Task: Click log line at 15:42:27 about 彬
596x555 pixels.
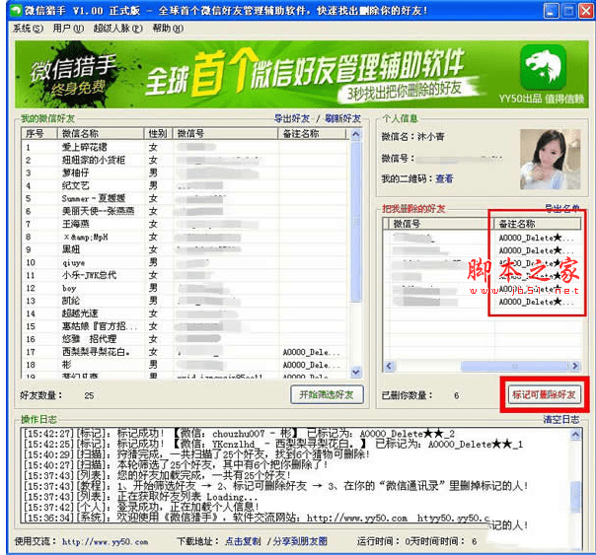Action: [239, 434]
